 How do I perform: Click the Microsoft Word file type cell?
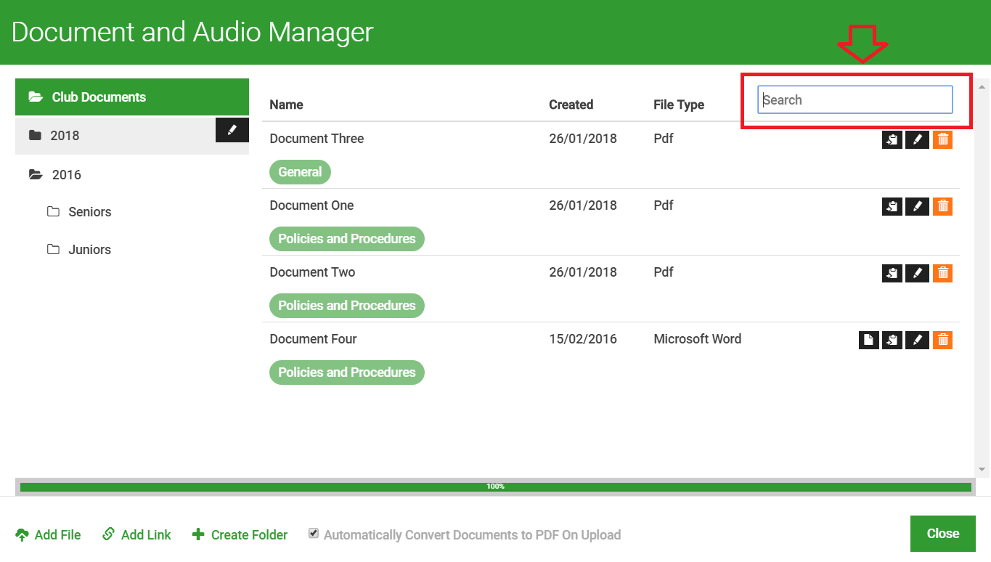tap(697, 339)
